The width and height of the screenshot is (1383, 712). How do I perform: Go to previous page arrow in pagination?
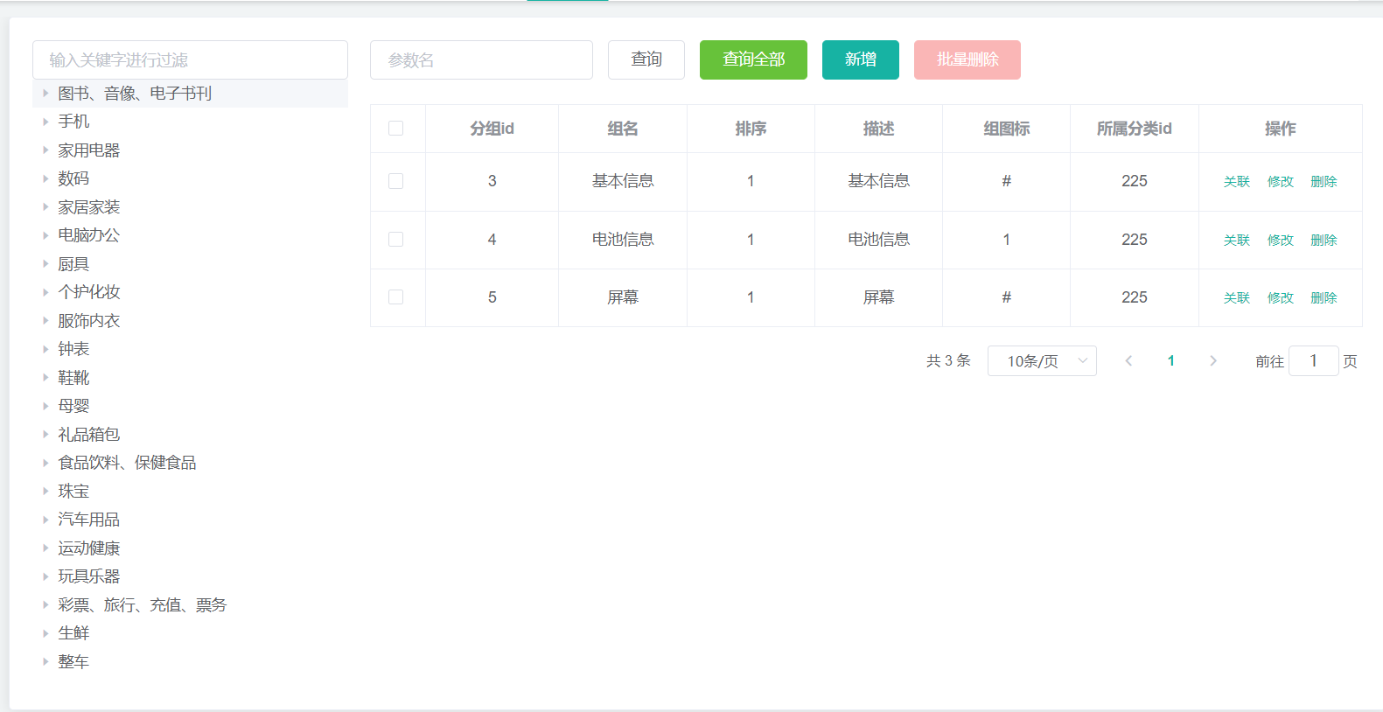[x=1128, y=360]
